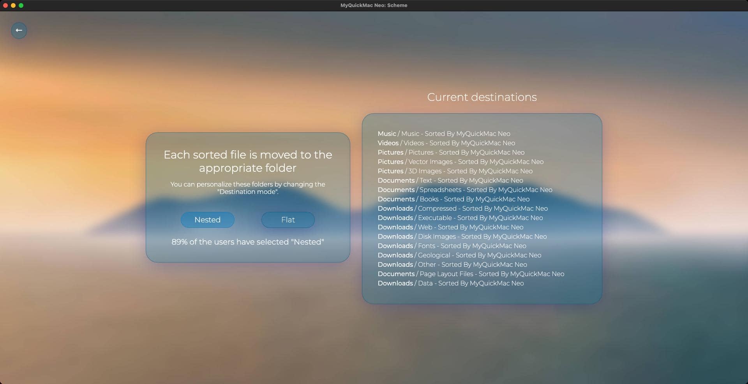Screen dimensions: 748x384
Task: Select the 'Pictures / Vector Images' row
Action: tap(460, 162)
